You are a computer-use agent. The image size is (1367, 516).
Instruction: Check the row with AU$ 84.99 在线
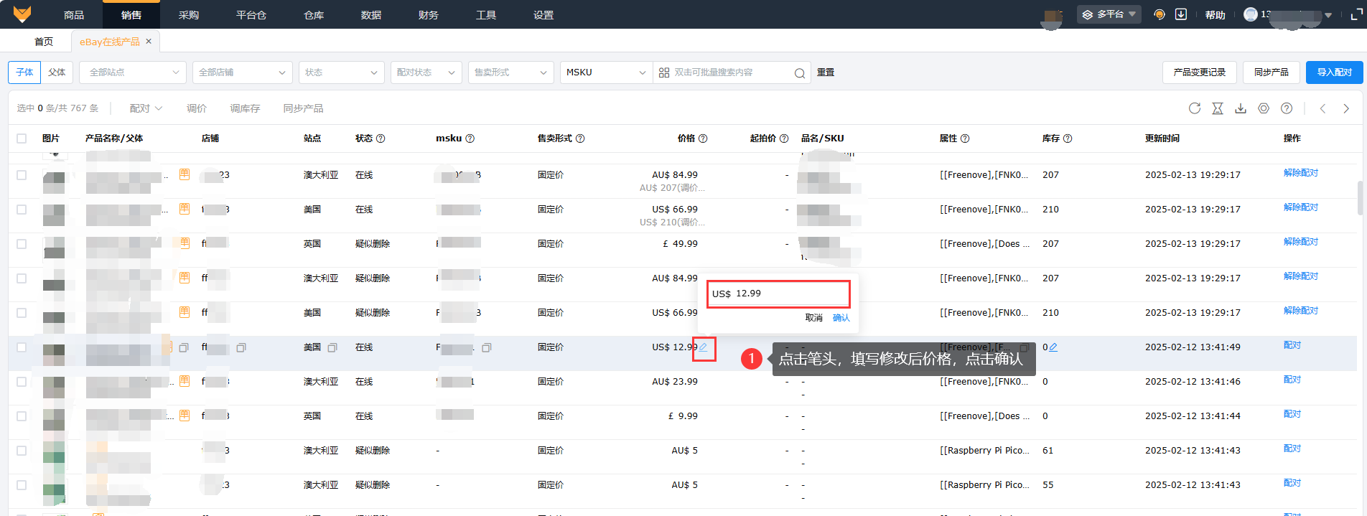[22, 175]
